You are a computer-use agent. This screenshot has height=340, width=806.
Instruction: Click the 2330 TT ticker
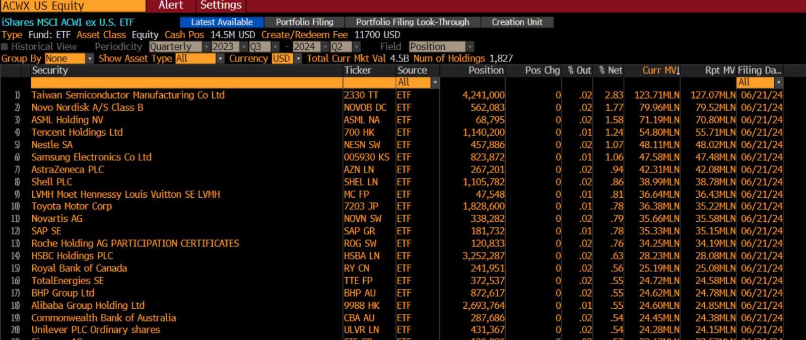(361, 95)
